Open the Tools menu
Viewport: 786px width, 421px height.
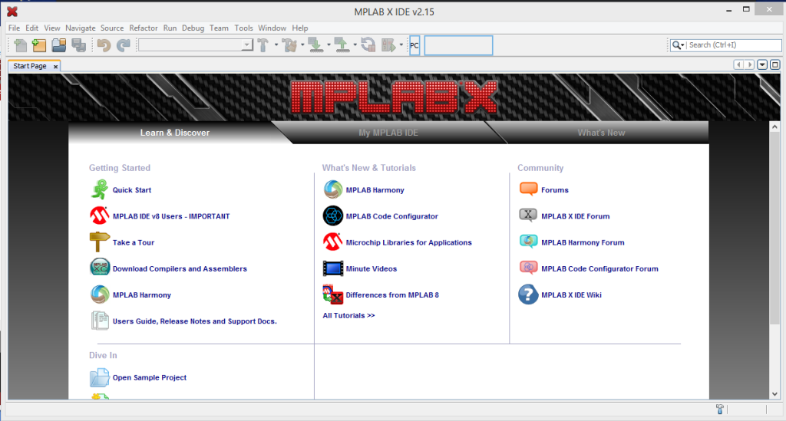click(243, 28)
